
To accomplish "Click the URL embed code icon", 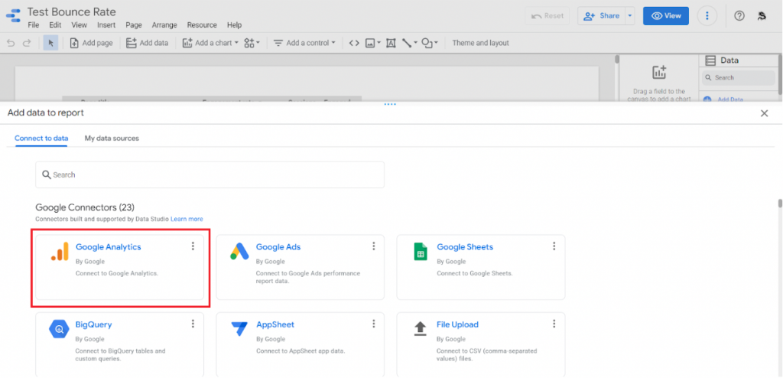I will (x=354, y=43).
